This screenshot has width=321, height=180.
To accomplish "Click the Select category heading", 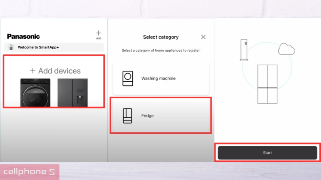I will click(161, 37).
